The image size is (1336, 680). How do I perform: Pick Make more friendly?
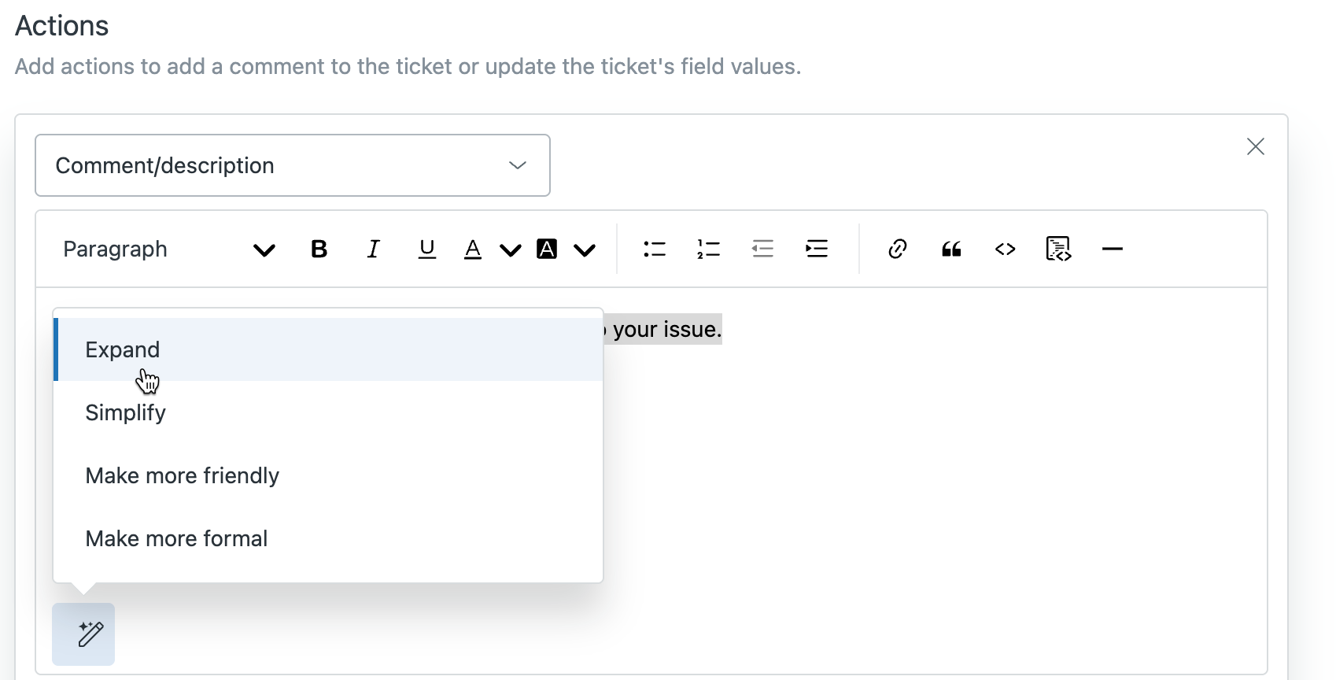(x=182, y=475)
